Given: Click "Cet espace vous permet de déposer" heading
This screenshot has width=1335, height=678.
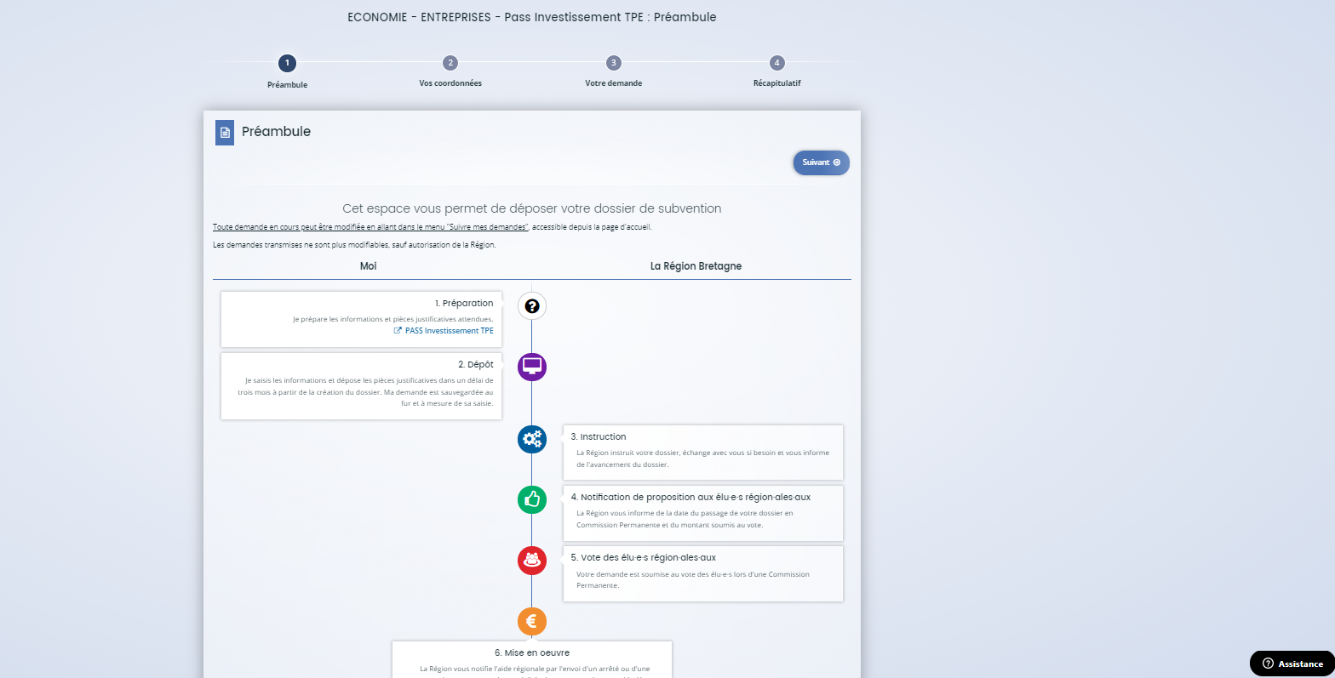Looking at the screenshot, I should coord(532,208).
